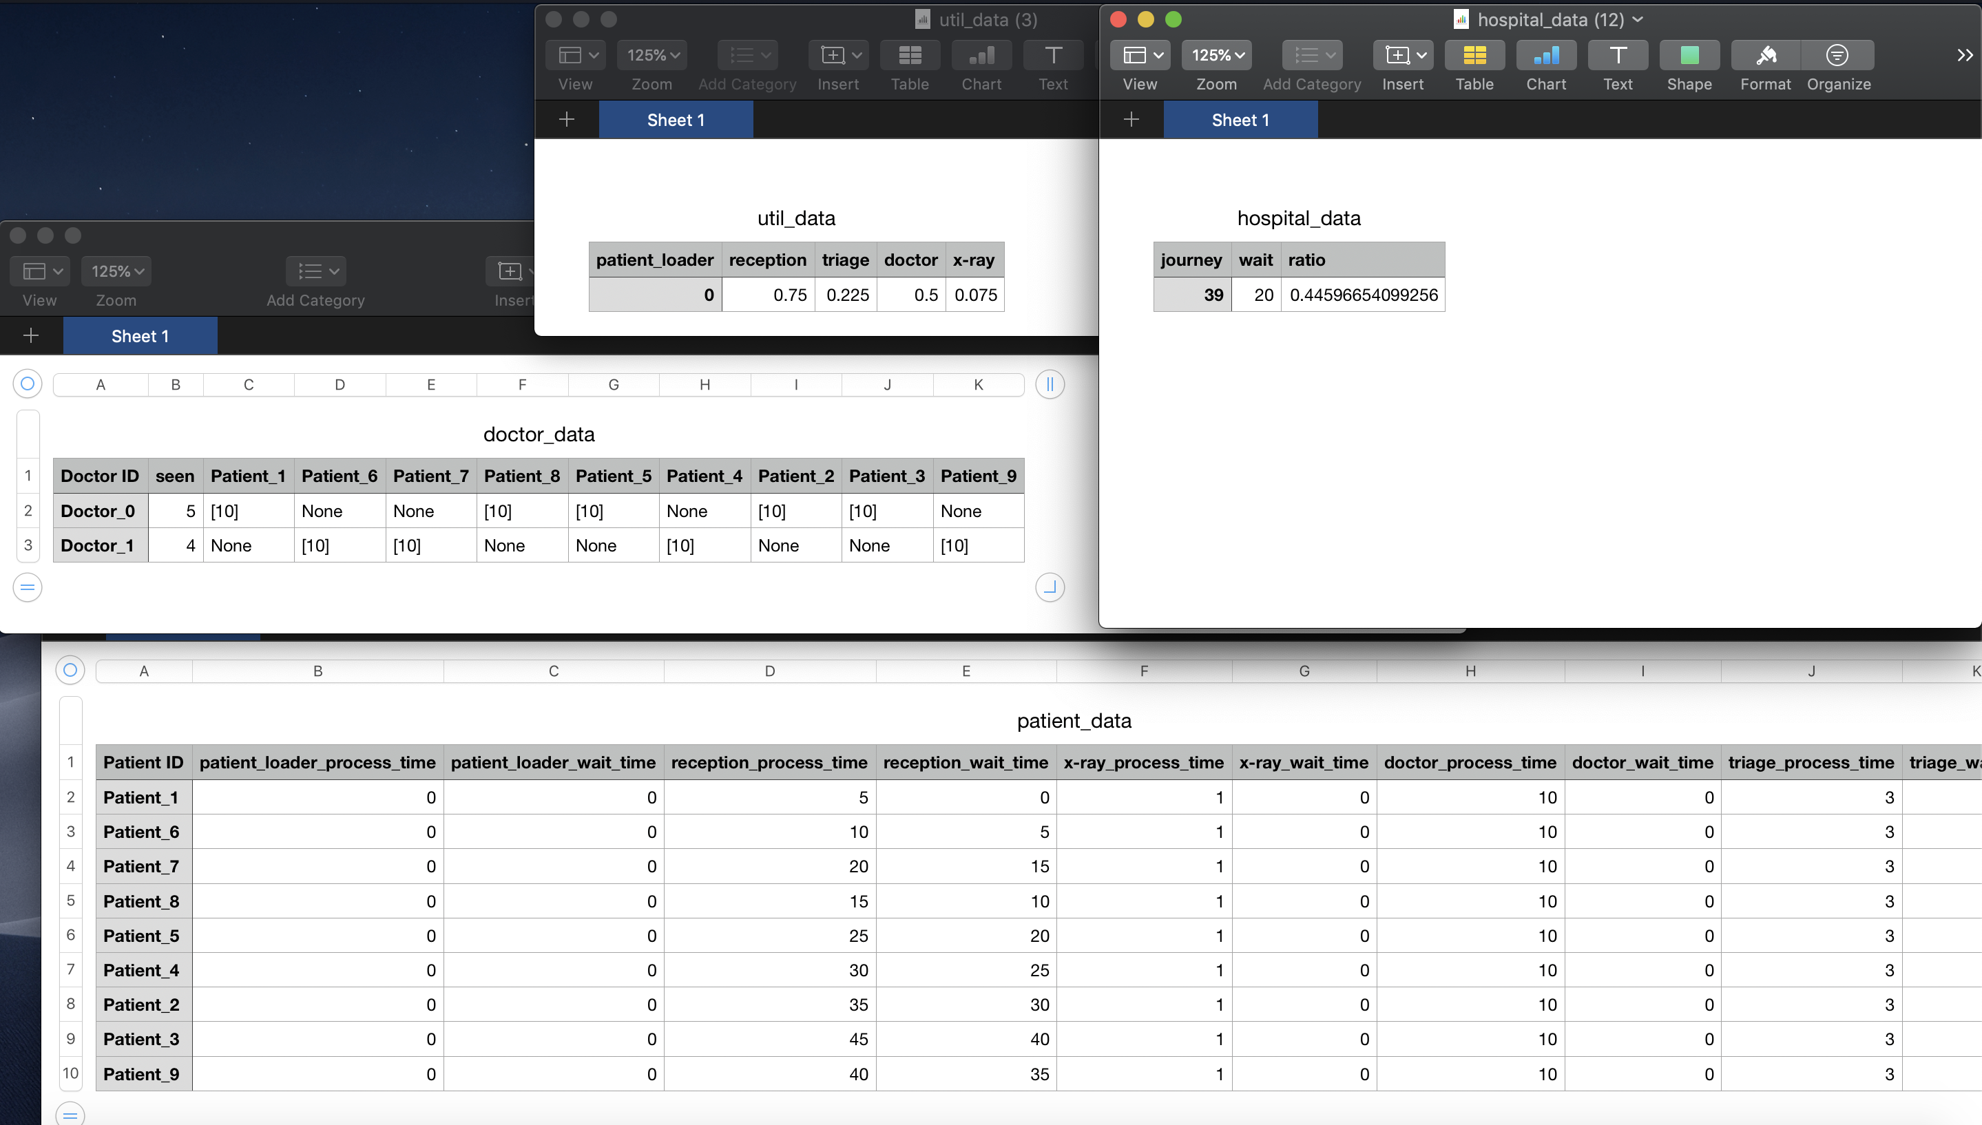Open the Zoom 125% dropdown in hospital_data
This screenshot has height=1125, width=1982.
click(x=1216, y=56)
